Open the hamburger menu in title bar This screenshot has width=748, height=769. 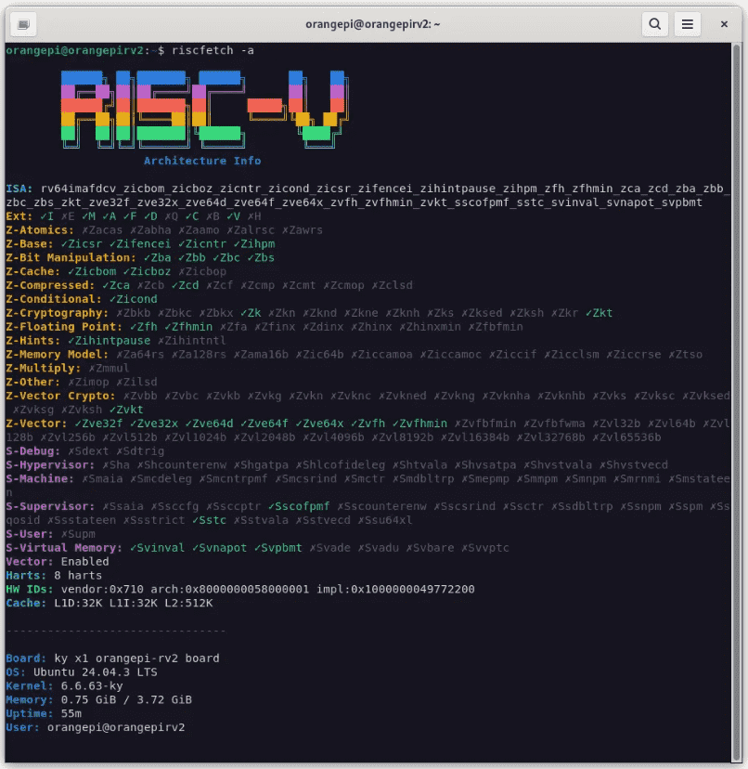[x=688, y=24]
